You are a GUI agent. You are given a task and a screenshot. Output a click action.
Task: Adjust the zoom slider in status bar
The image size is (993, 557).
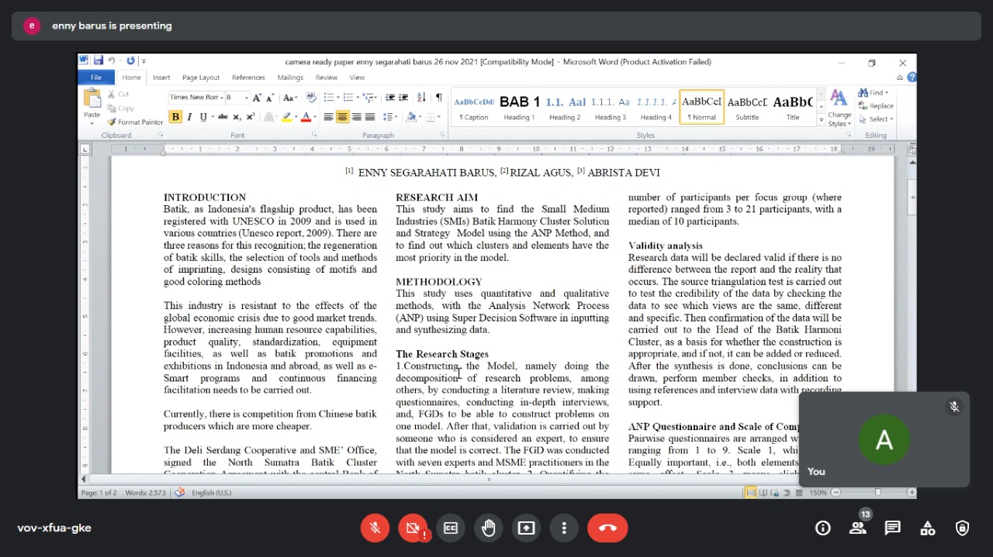[x=877, y=493]
